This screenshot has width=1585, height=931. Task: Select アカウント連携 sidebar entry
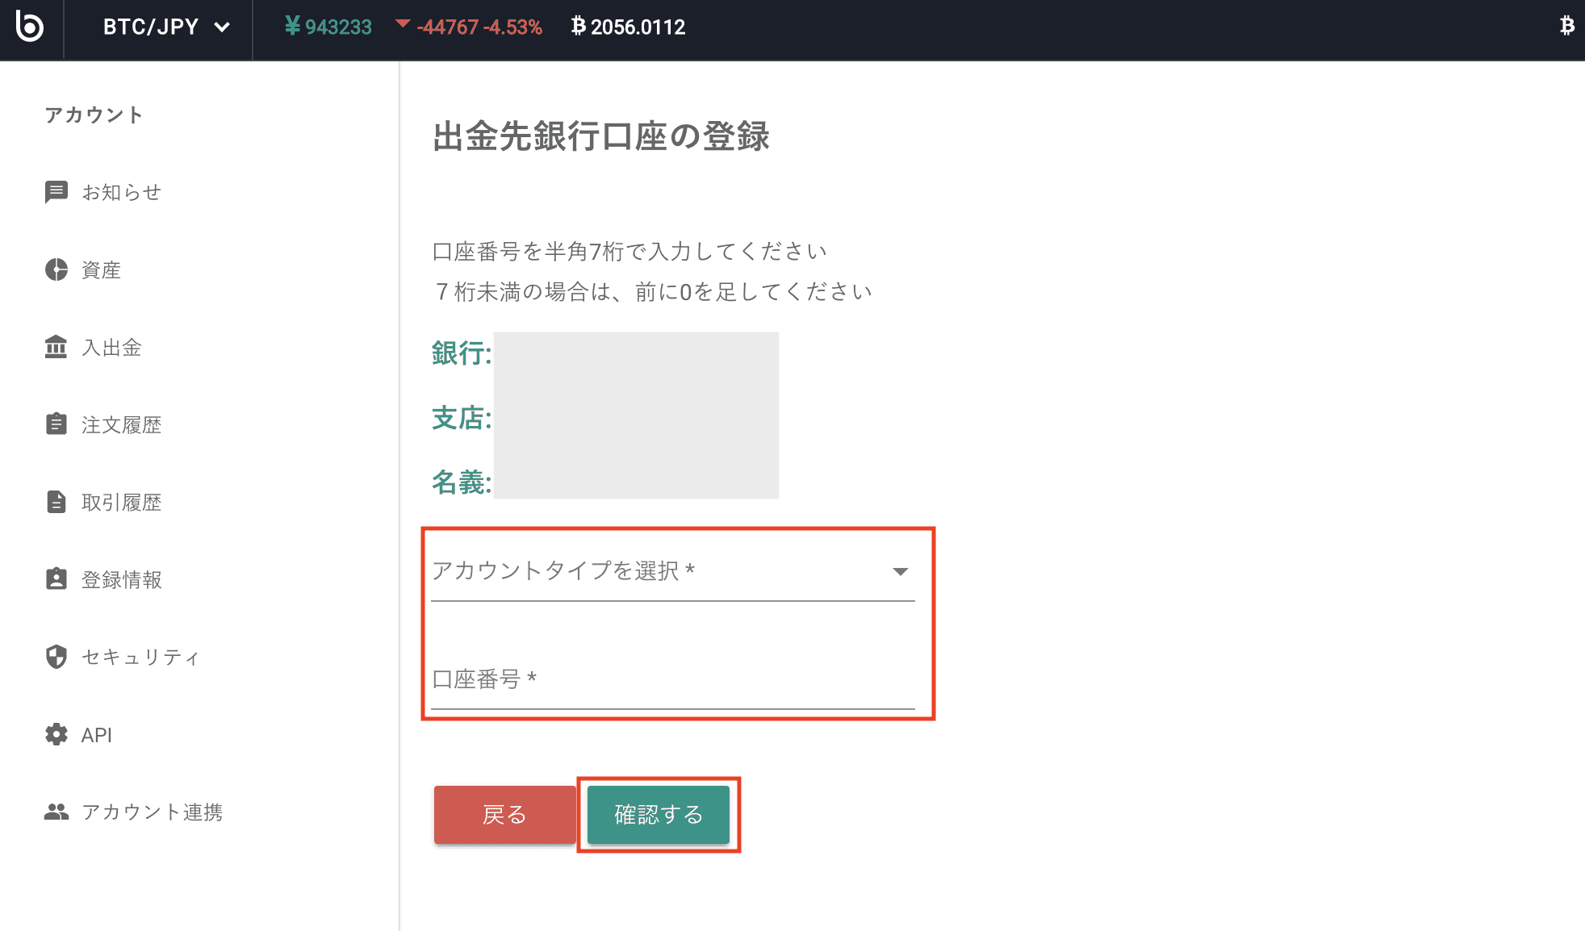tap(152, 812)
